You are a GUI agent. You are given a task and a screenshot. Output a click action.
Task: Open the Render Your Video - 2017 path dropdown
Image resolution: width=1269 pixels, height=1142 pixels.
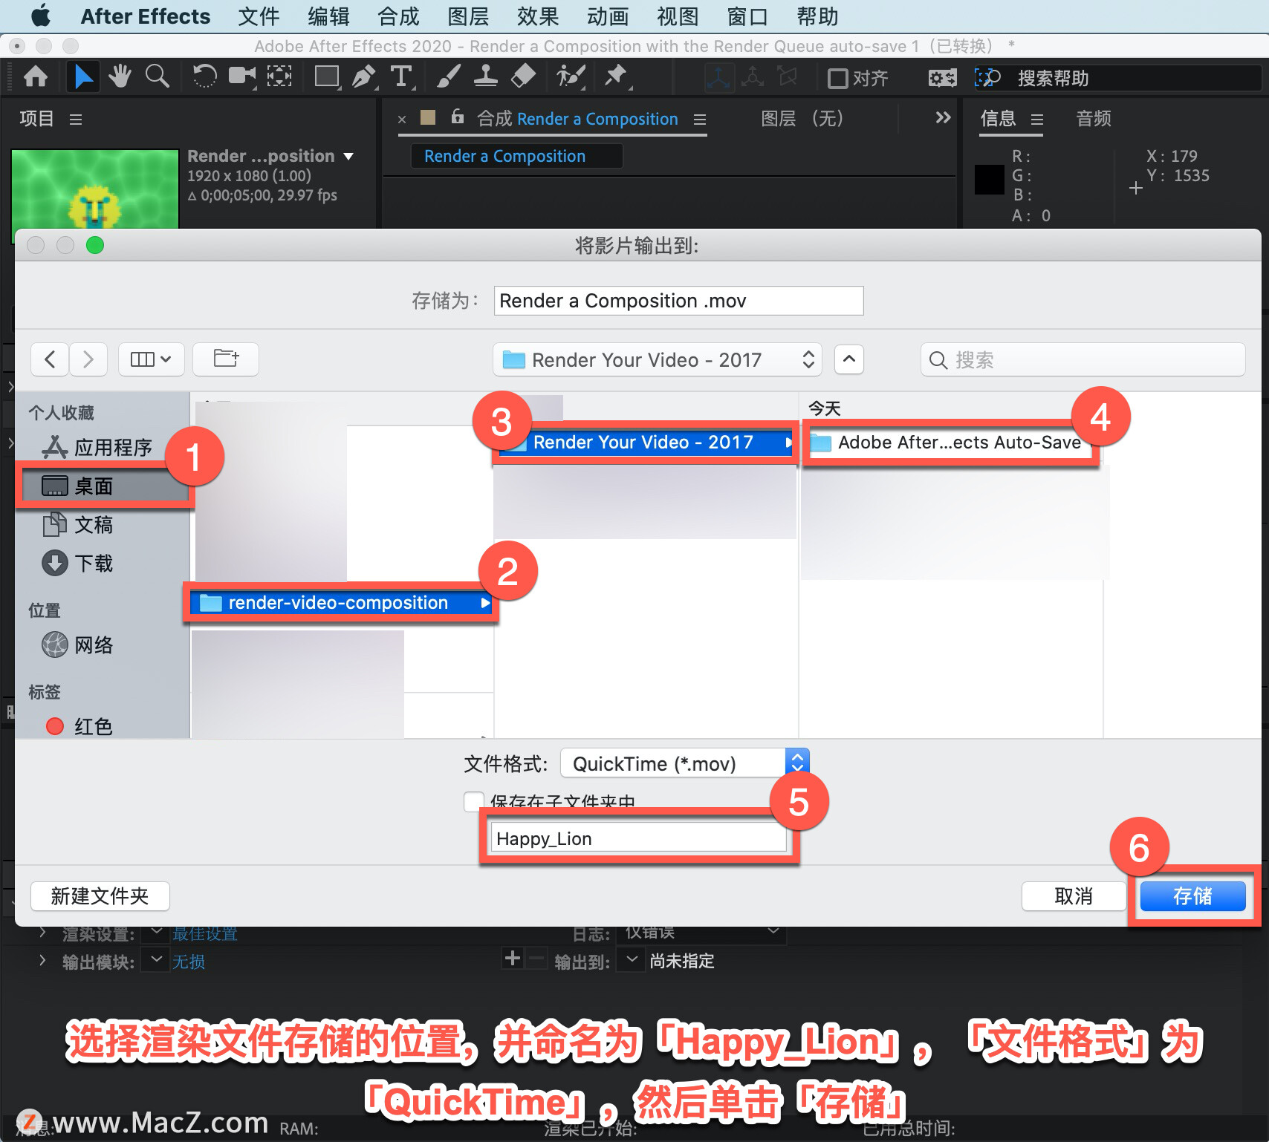(x=658, y=359)
